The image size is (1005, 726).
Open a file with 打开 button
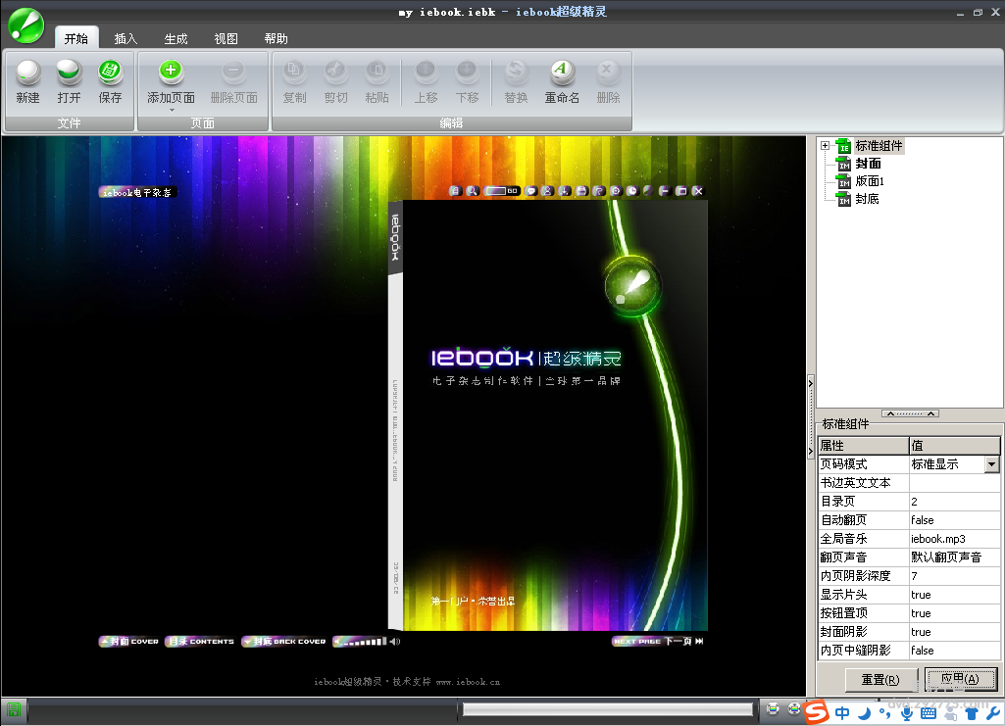coord(69,81)
